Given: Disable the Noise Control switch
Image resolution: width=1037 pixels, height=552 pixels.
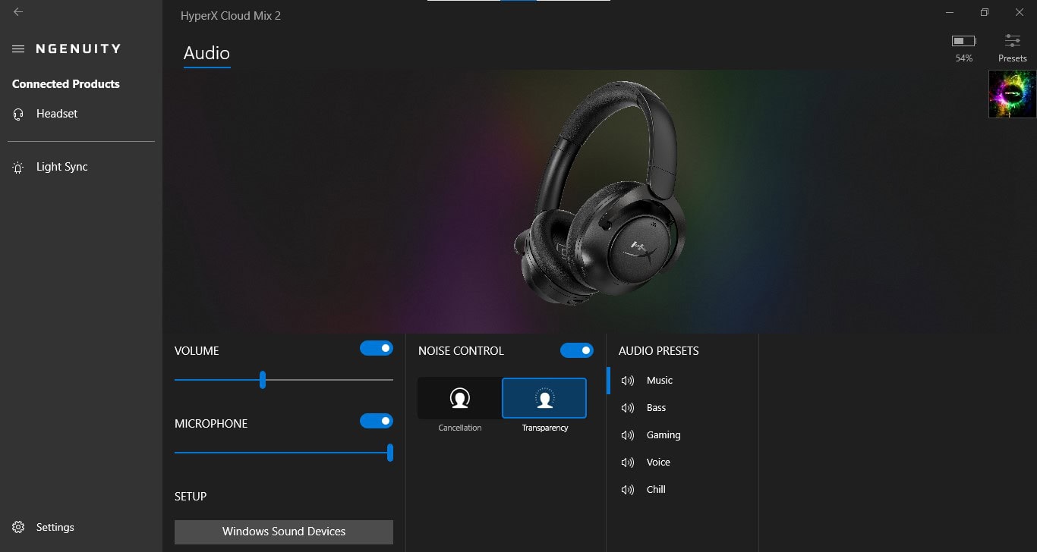Looking at the screenshot, I should coord(577,350).
